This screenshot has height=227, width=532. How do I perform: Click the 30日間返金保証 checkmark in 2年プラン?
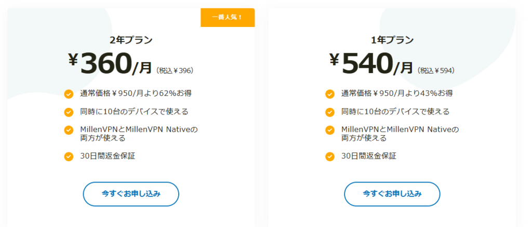click(69, 157)
